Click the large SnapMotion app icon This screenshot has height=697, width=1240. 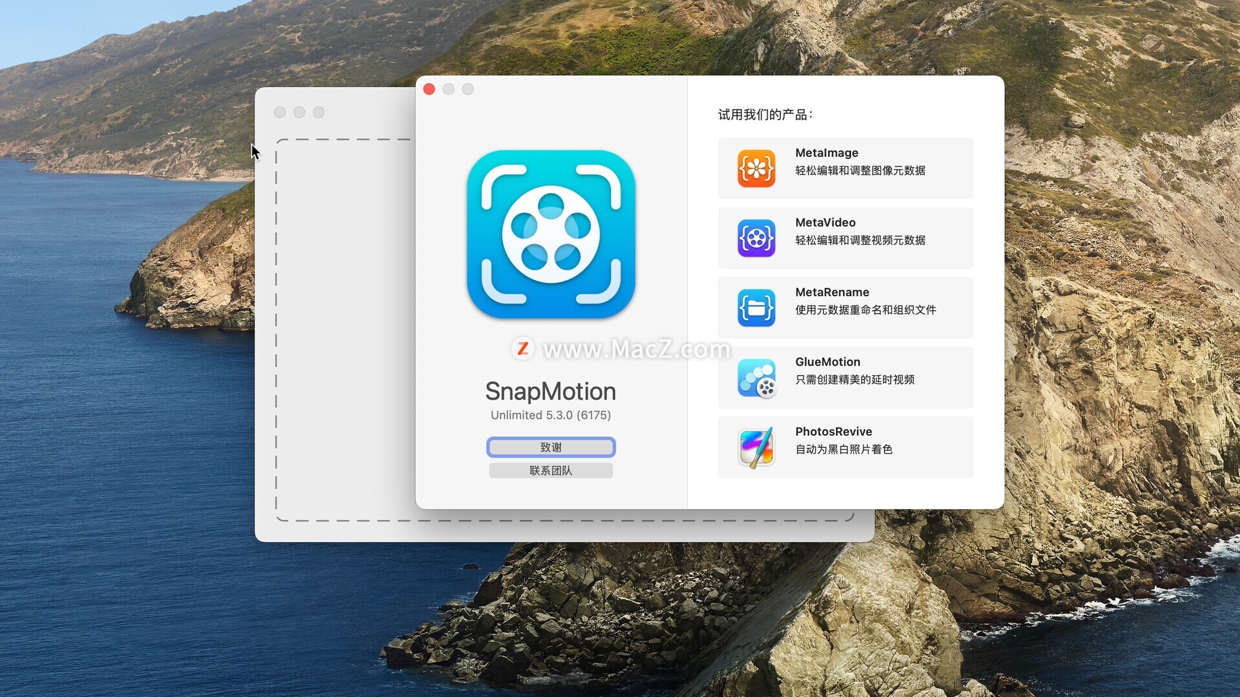click(551, 234)
